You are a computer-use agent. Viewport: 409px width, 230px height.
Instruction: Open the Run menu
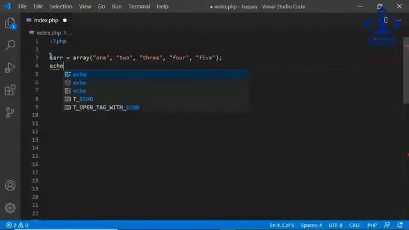(116, 6)
